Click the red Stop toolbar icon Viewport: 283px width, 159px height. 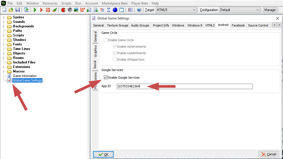48,10
